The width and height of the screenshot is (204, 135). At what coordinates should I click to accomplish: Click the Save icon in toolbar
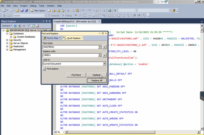click(x=22, y=10)
